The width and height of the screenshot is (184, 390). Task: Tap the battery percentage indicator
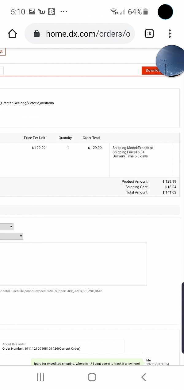[x=135, y=12]
